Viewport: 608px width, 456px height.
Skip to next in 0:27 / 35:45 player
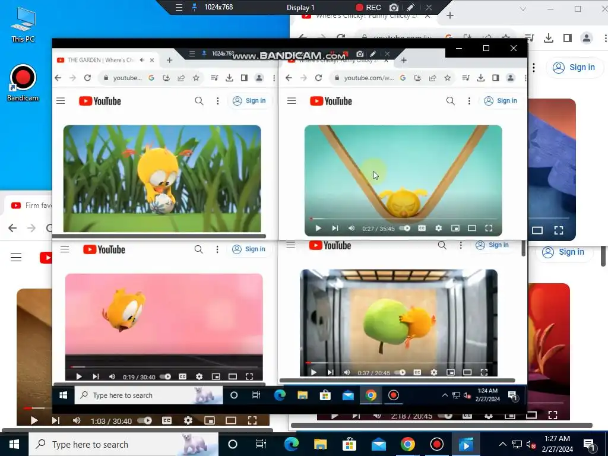click(x=335, y=229)
